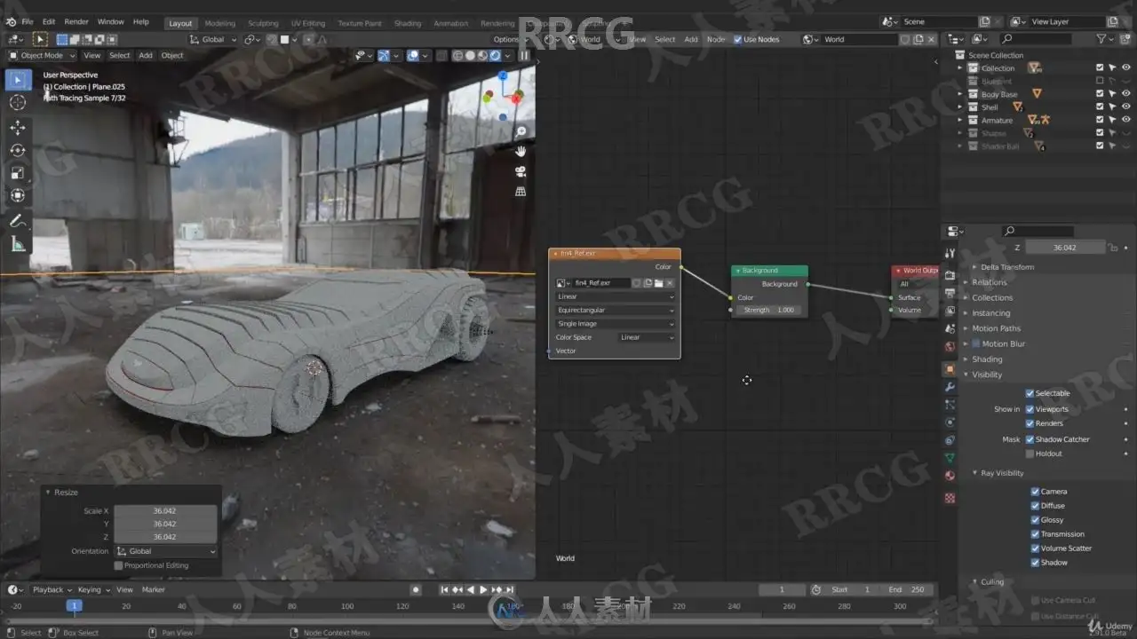The width and height of the screenshot is (1137, 639).
Task: Toggle the Use Nodes checkbox
Action: (737, 39)
